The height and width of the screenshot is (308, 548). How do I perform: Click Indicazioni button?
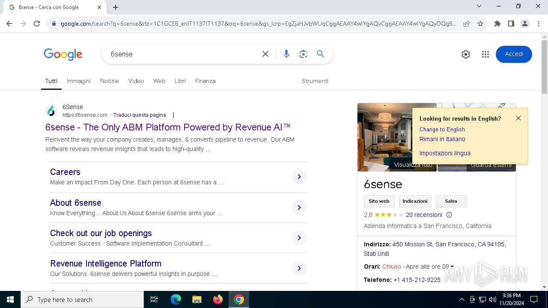[x=415, y=201]
